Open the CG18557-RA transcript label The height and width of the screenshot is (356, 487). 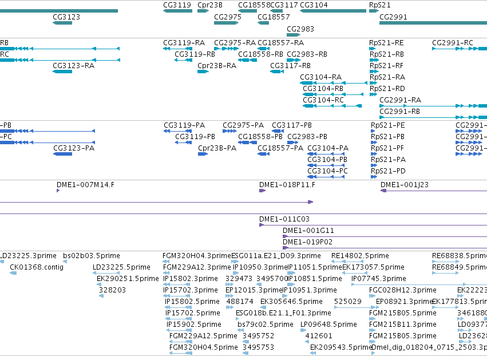pos(281,42)
